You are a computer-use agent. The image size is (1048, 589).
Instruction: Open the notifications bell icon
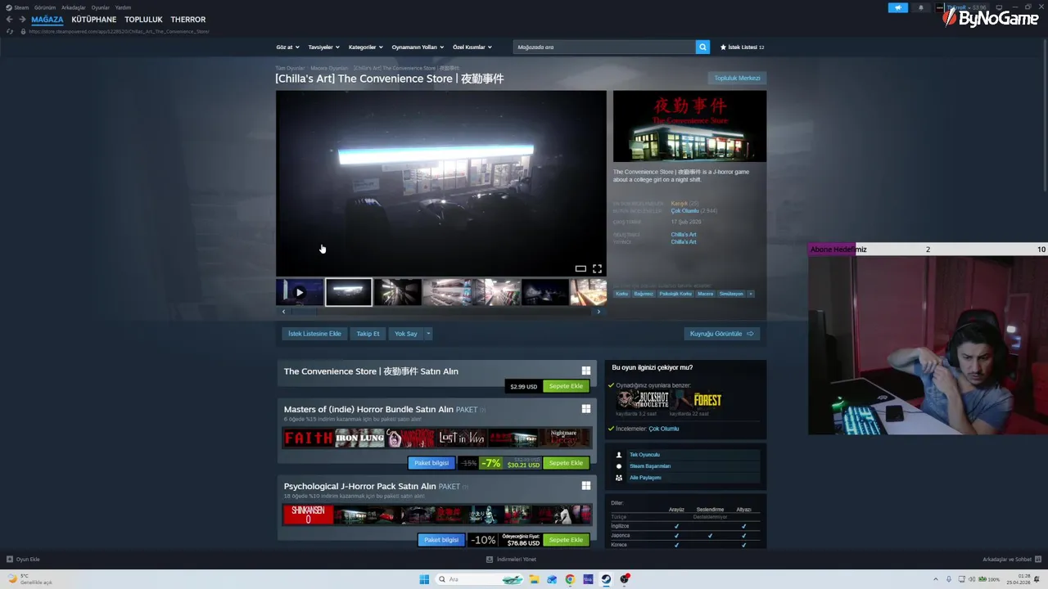[x=920, y=7]
